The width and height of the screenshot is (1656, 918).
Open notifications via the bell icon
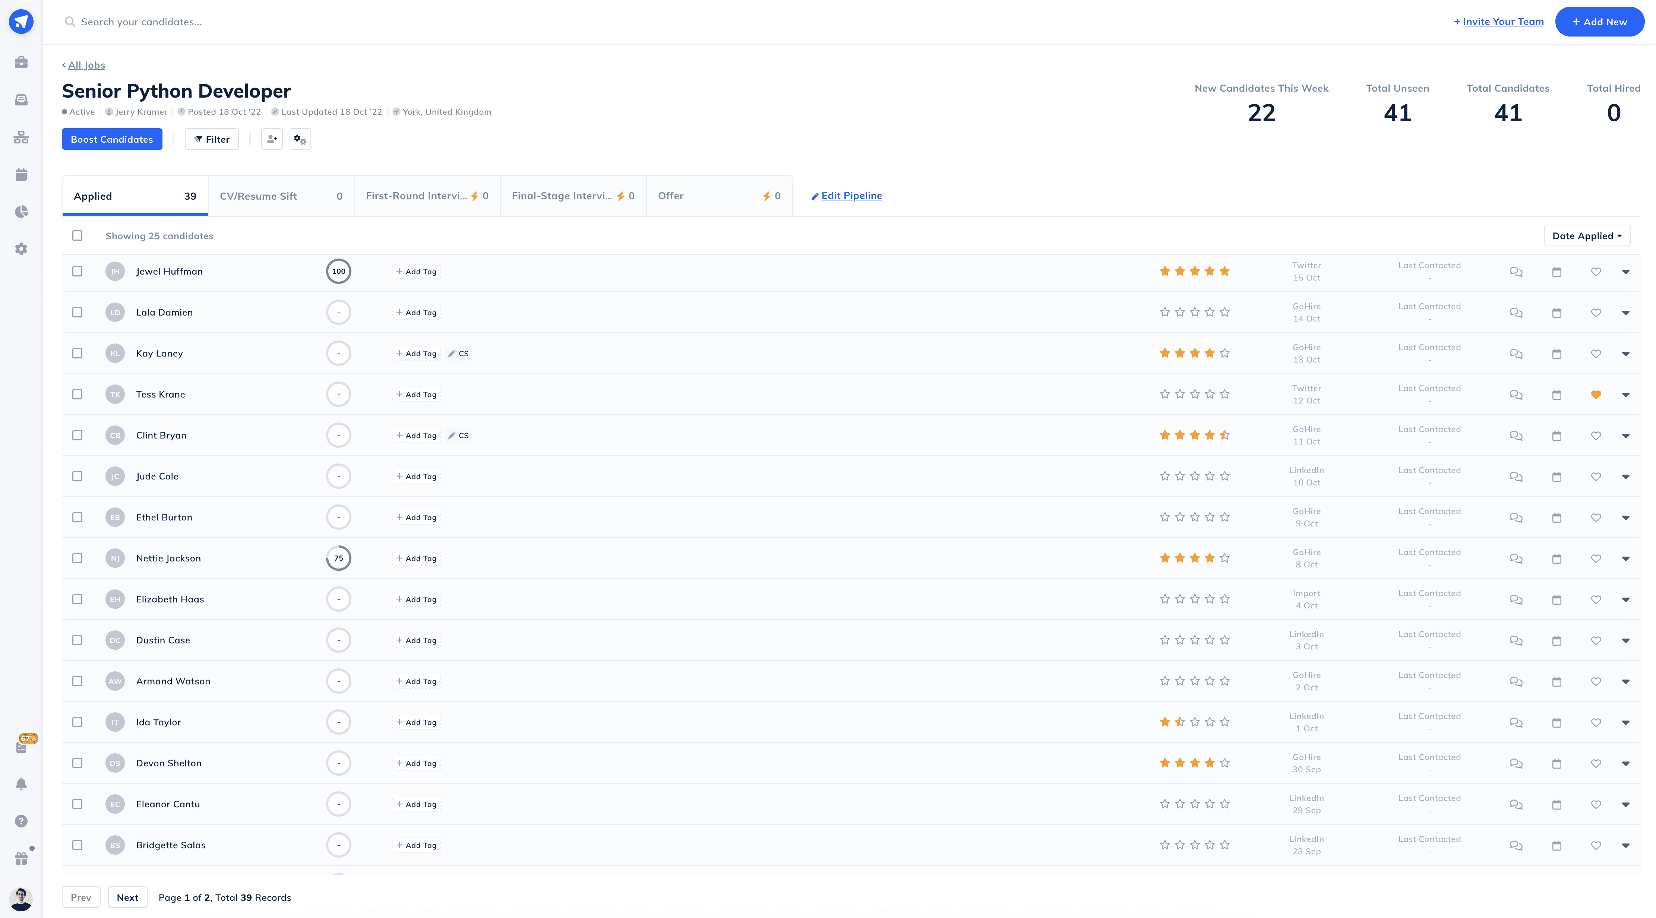(21, 784)
